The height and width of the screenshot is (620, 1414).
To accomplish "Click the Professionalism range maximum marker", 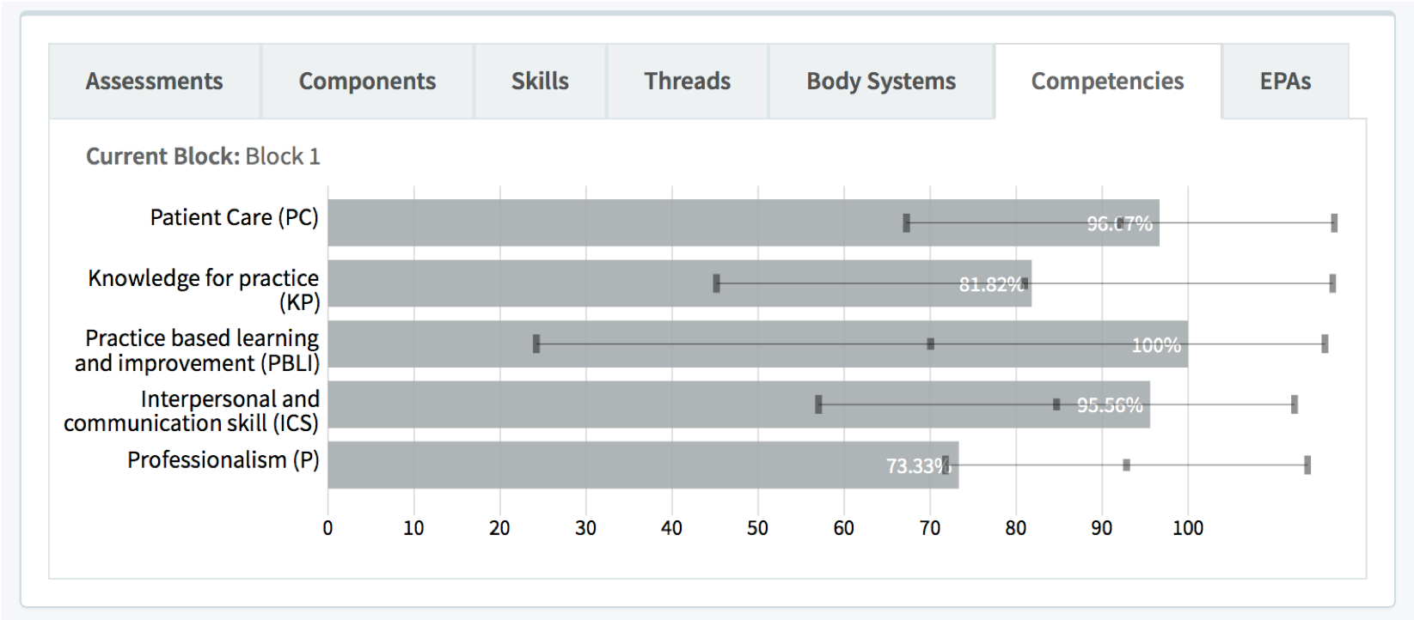I will [x=1307, y=465].
